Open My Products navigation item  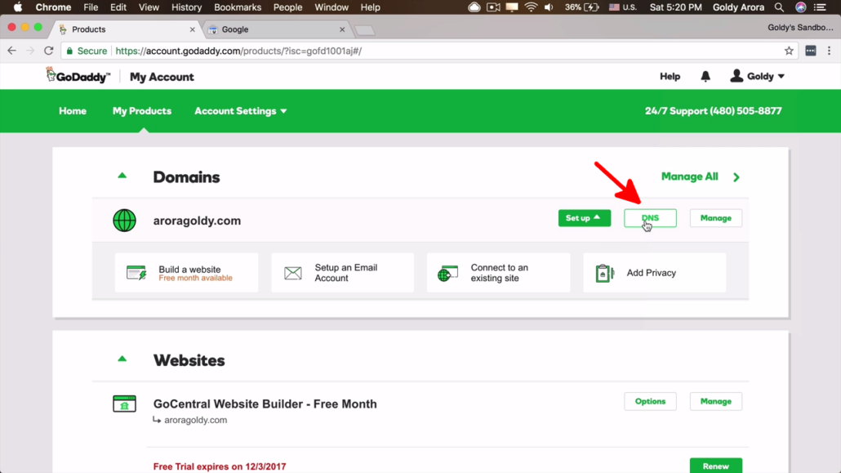click(142, 111)
